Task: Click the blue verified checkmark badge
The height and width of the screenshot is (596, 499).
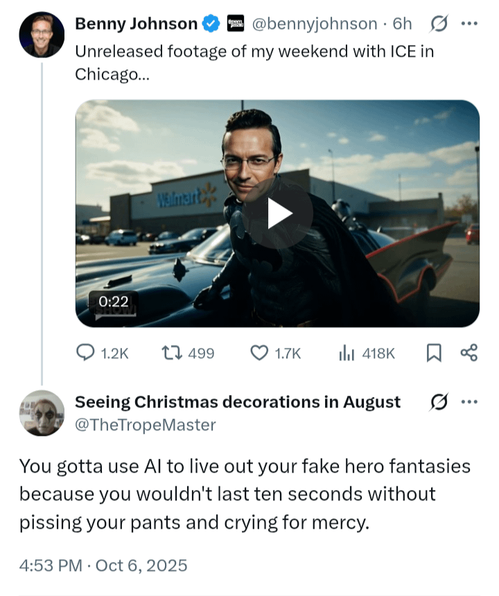Action: click(211, 24)
